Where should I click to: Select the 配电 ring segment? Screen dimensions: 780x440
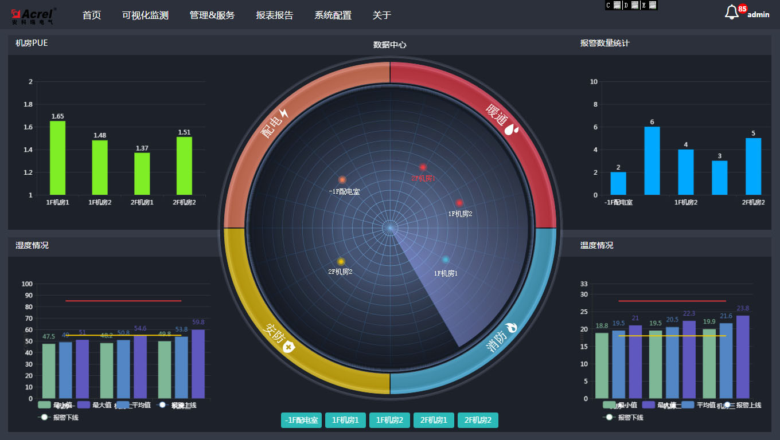tap(281, 120)
